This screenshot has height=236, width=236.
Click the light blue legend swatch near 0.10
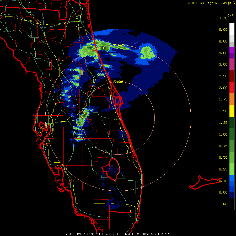tap(232, 178)
